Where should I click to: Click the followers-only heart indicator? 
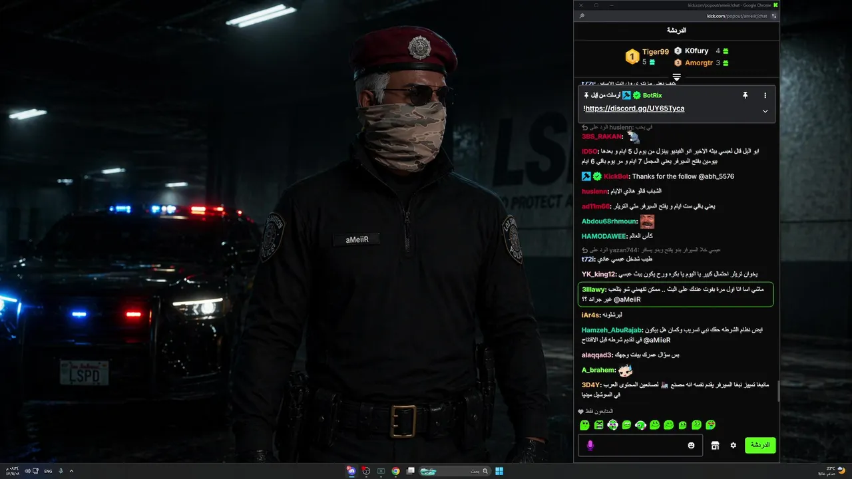pos(581,412)
